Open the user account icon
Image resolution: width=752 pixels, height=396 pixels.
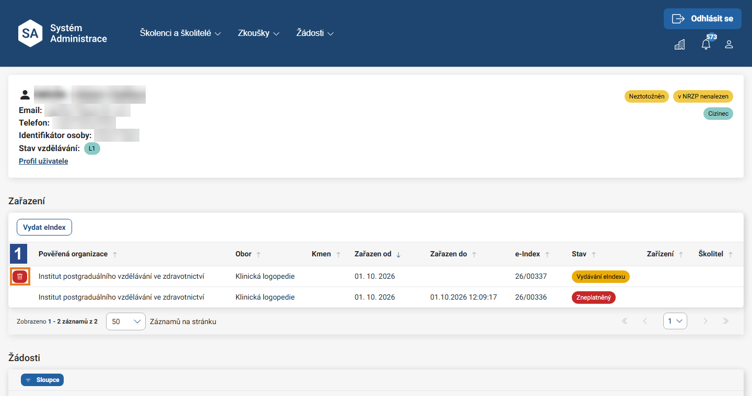(x=729, y=45)
